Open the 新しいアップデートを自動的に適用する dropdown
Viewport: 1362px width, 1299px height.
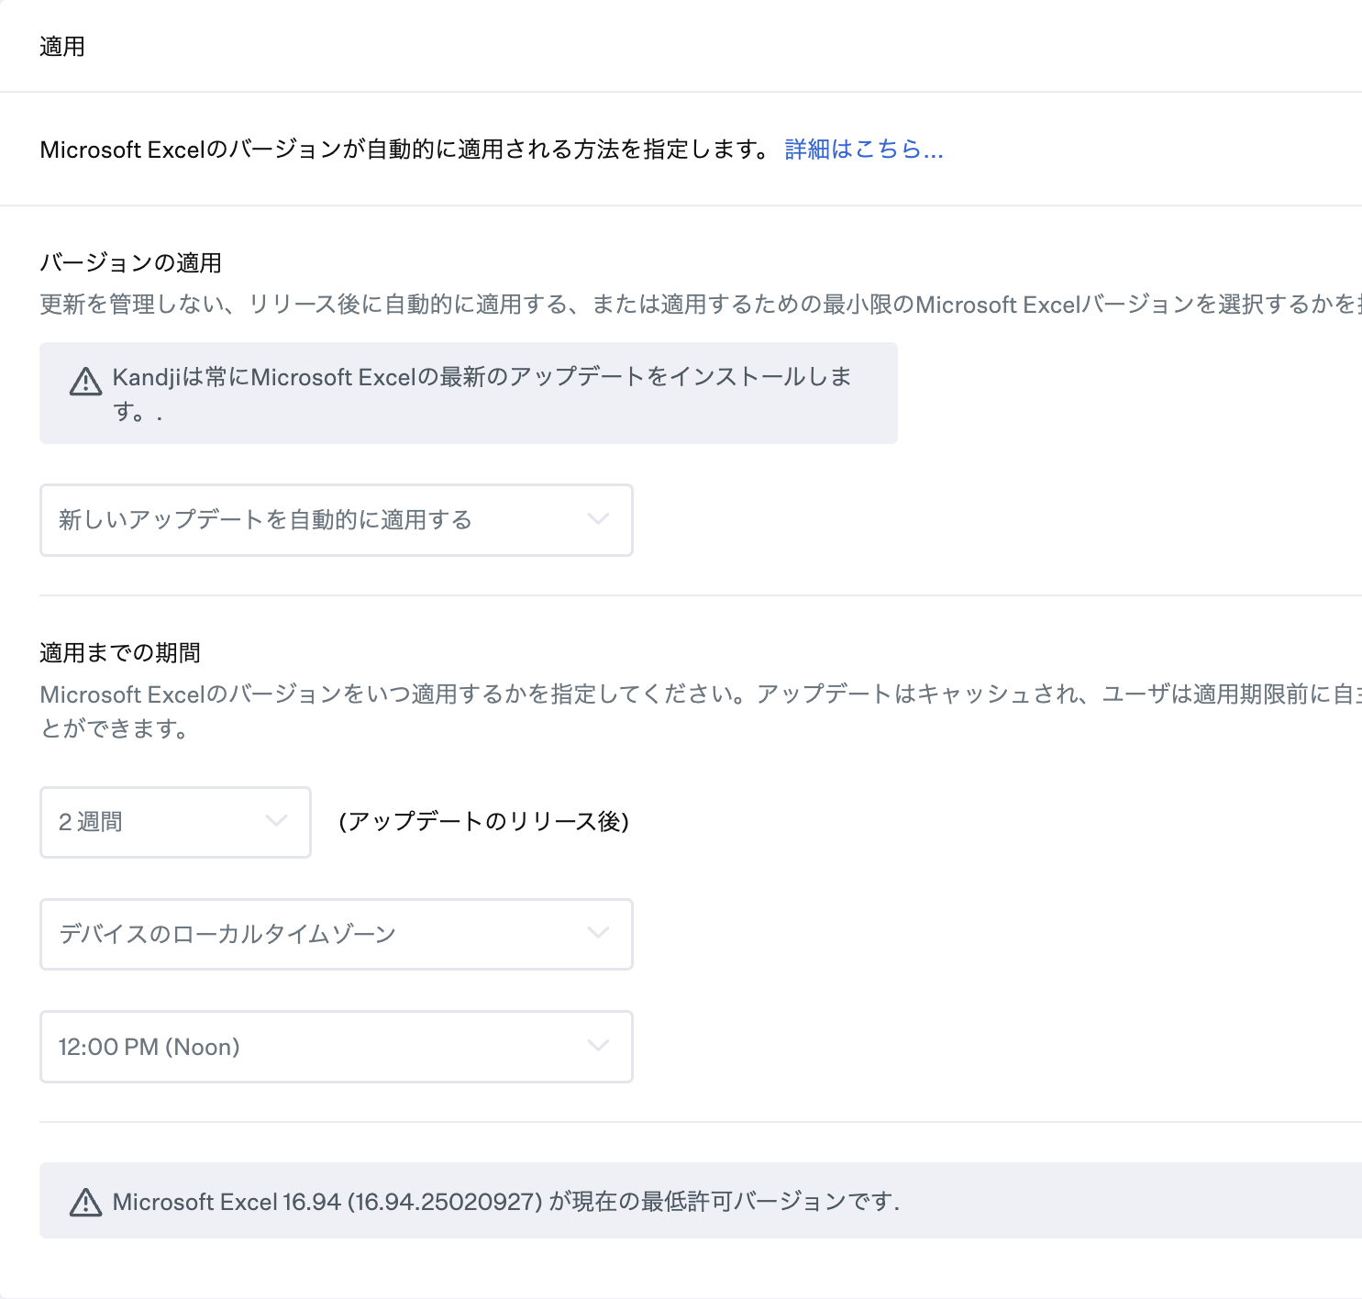point(337,520)
